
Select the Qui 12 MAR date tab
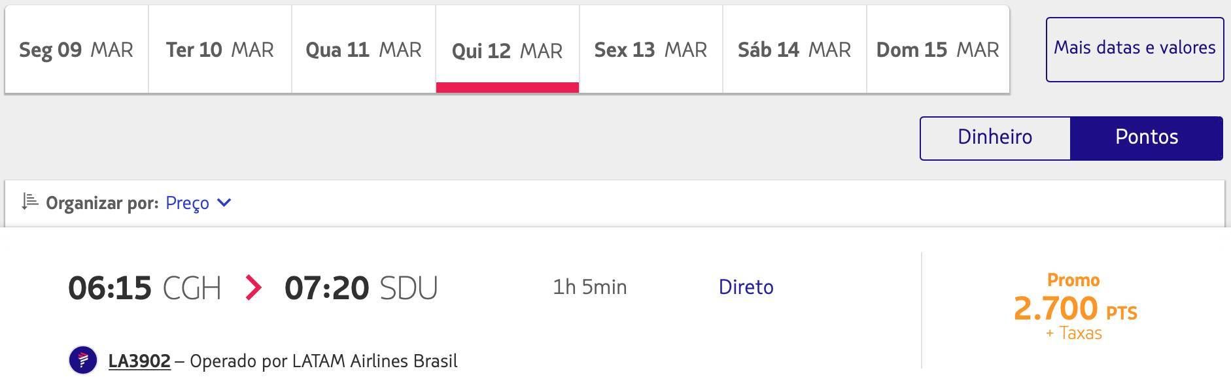pos(508,50)
